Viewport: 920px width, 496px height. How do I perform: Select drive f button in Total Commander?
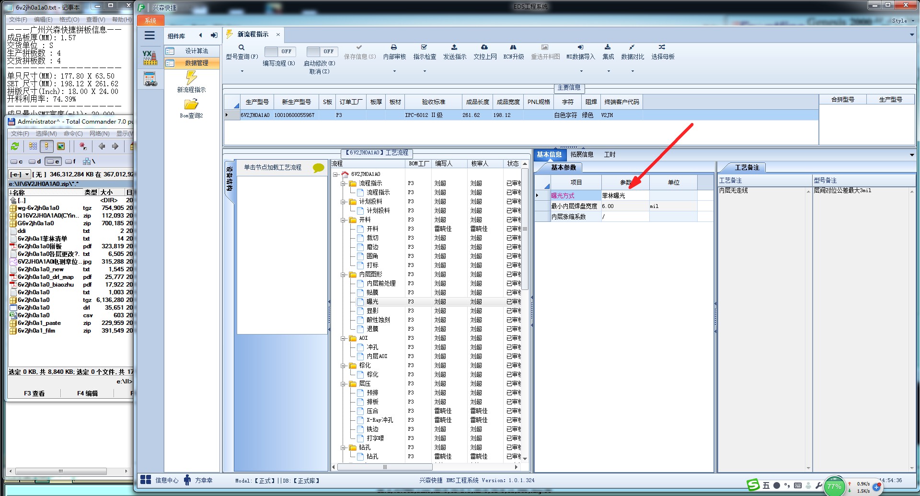(x=71, y=161)
